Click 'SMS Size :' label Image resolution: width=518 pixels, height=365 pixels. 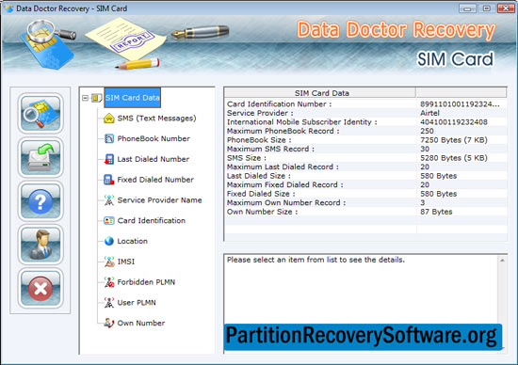pyautogui.click(x=247, y=158)
